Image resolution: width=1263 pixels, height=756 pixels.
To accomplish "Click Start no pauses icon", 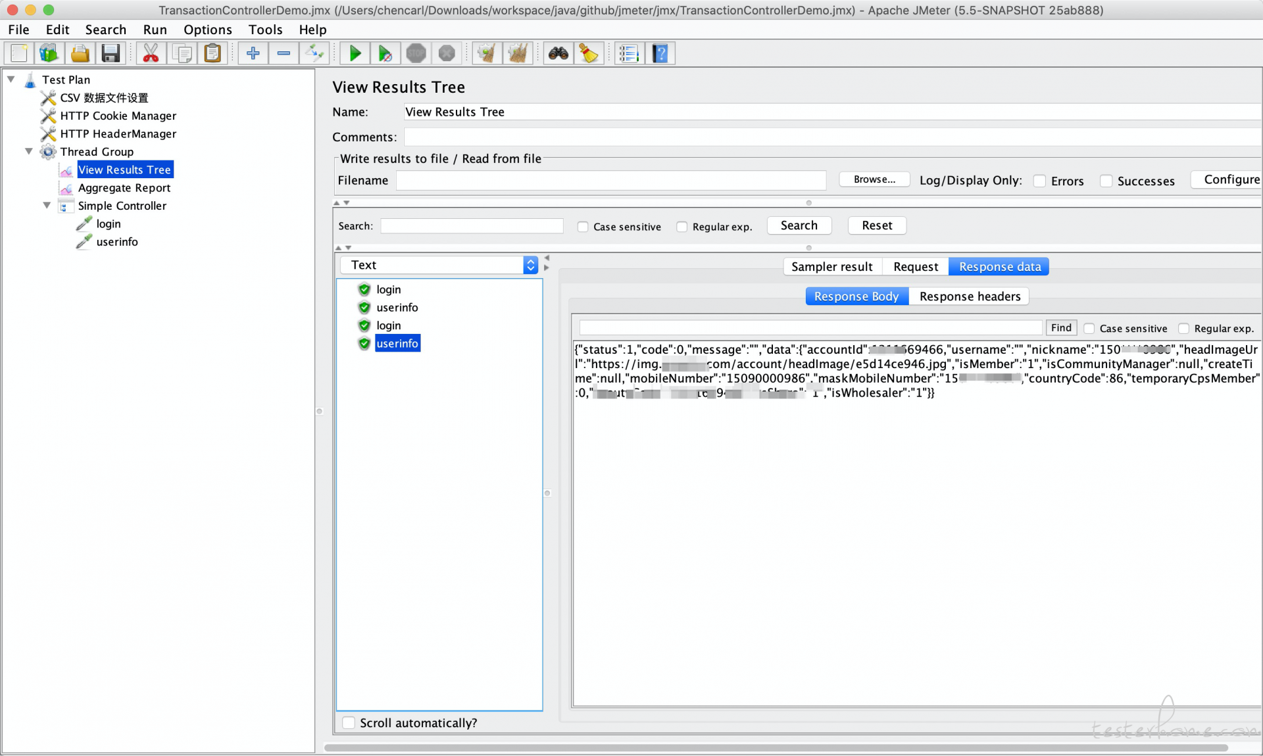I will pyautogui.click(x=385, y=53).
